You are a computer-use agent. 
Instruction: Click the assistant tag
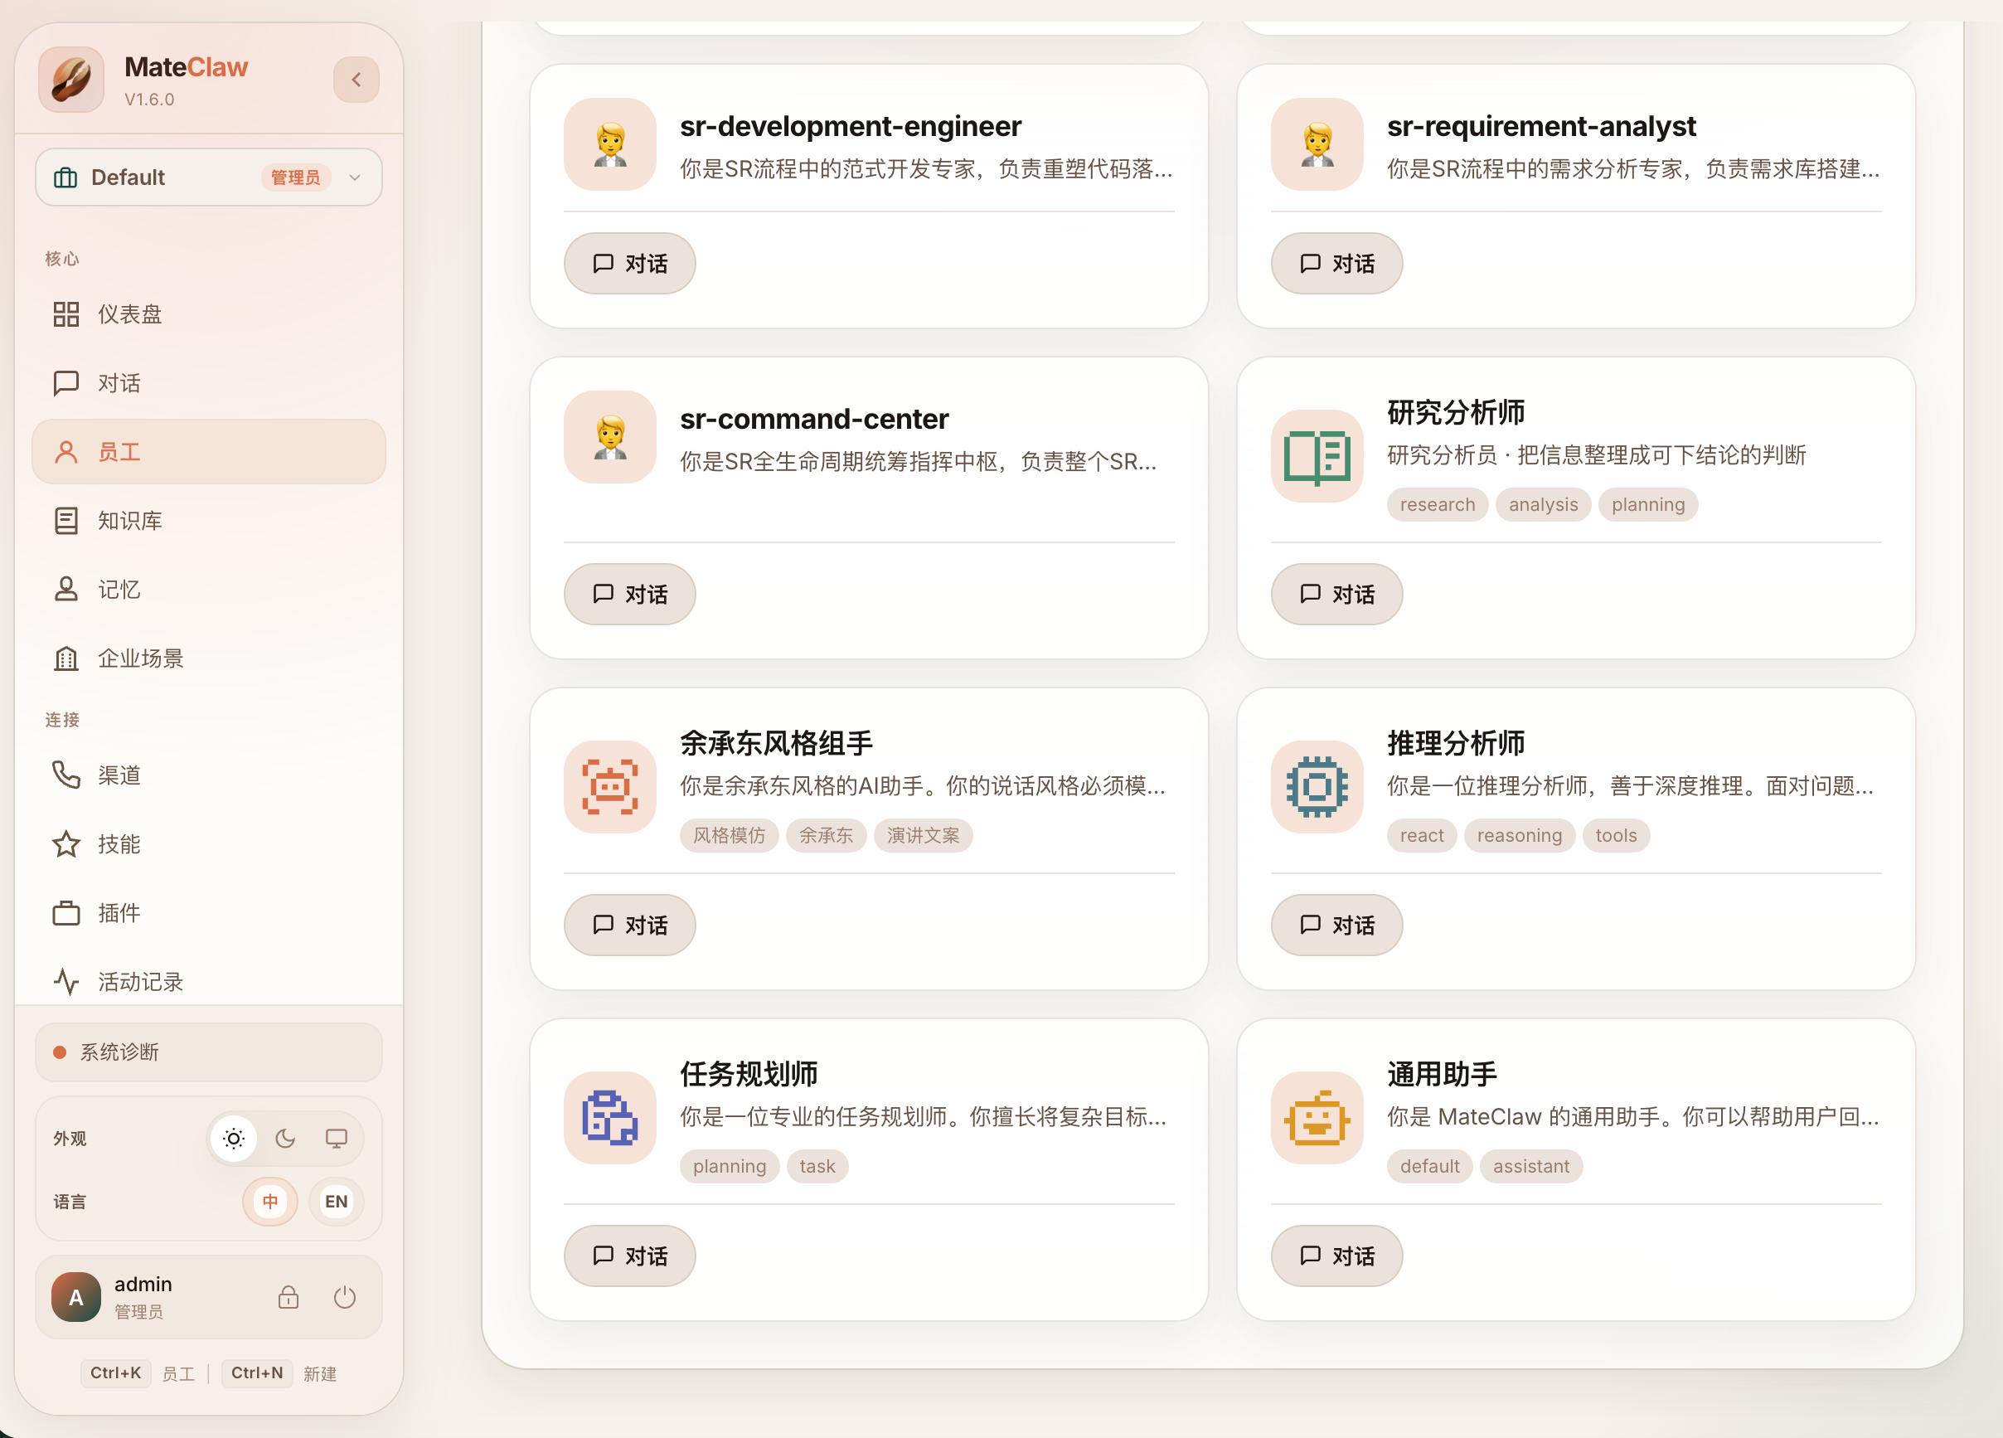[x=1531, y=1167]
